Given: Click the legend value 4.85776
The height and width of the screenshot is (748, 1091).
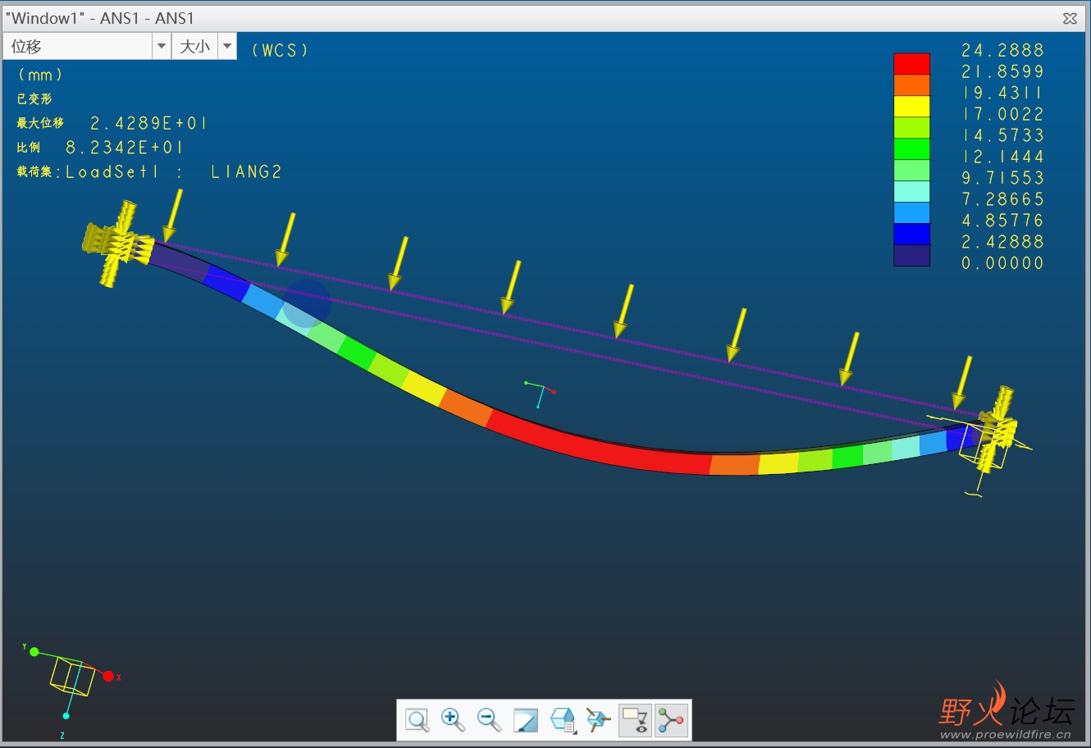Looking at the screenshot, I should [x=1002, y=221].
